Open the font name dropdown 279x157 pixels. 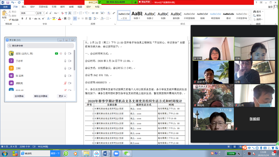click(35, 13)
